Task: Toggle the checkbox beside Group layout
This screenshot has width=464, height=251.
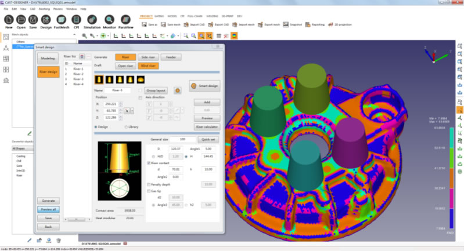Action: click(x=141, y=90)
